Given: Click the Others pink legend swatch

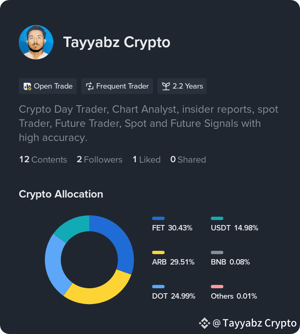Looking at the screenshot, I should tap(217, 287).
